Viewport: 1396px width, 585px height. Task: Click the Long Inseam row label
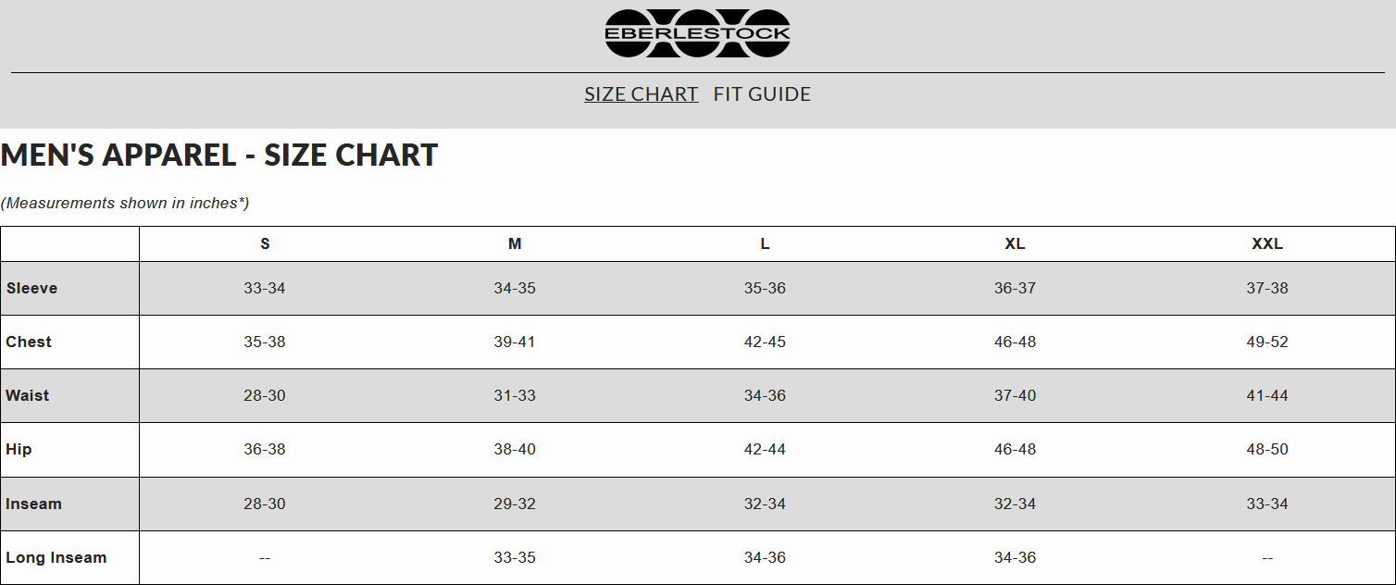56,558
